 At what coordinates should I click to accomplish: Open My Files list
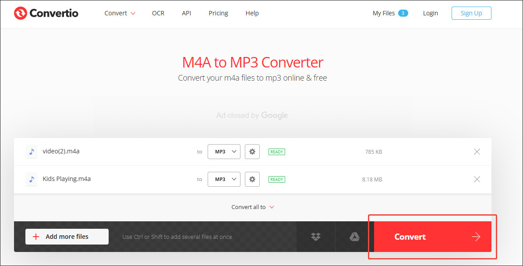(384, 13)
